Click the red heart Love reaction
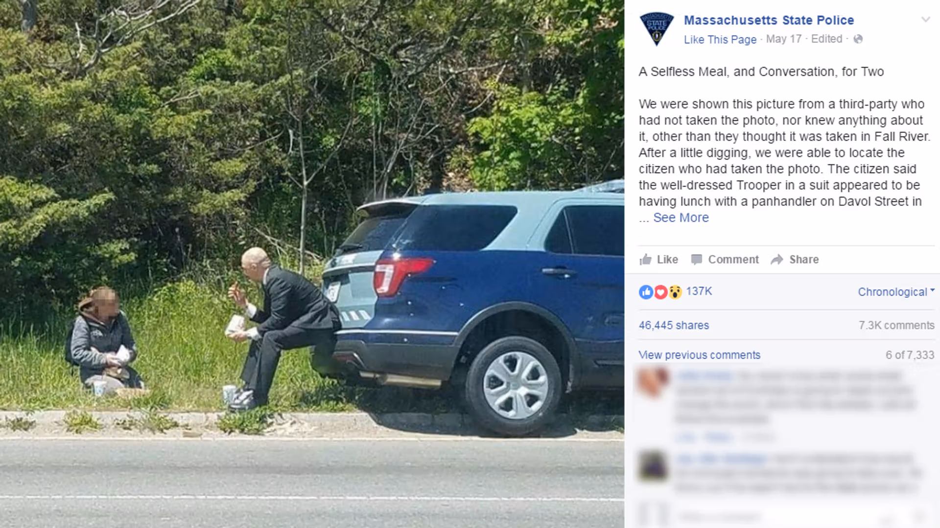Screen dimensions: 940x528 click(660, 292)
